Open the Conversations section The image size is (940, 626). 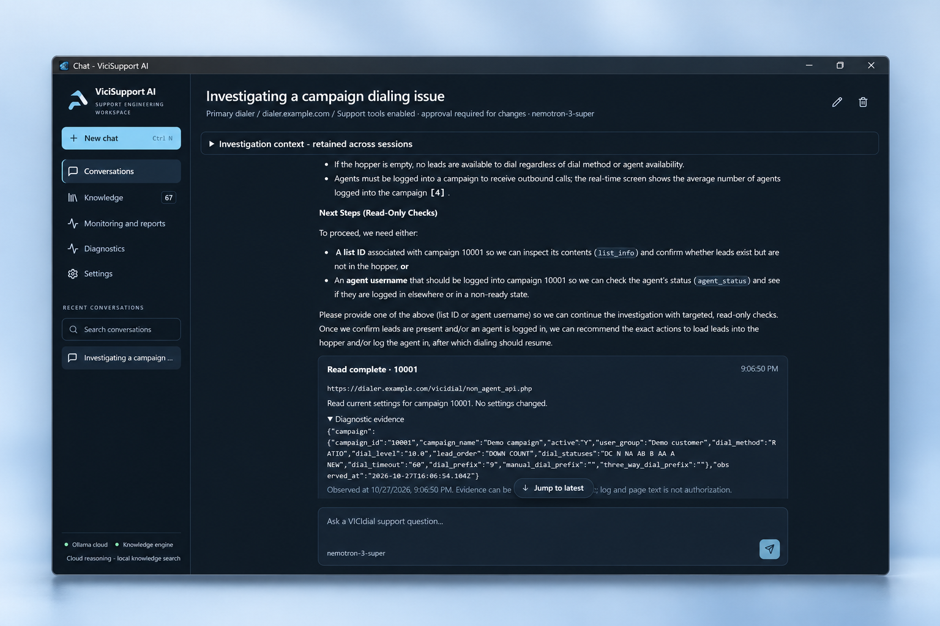[121, 171]
